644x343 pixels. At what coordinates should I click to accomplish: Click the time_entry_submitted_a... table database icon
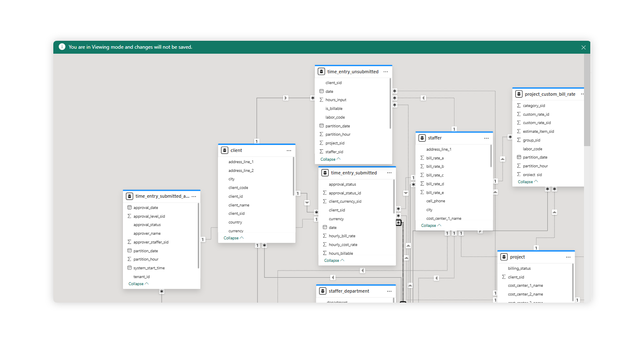point(130,196)
